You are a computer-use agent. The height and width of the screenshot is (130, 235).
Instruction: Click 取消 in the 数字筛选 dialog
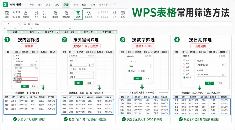point(148,79)
